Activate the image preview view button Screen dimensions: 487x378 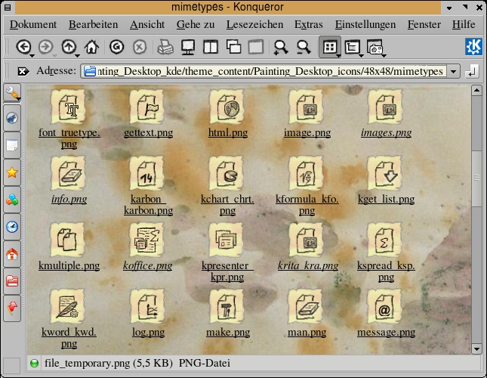point(374,47)
